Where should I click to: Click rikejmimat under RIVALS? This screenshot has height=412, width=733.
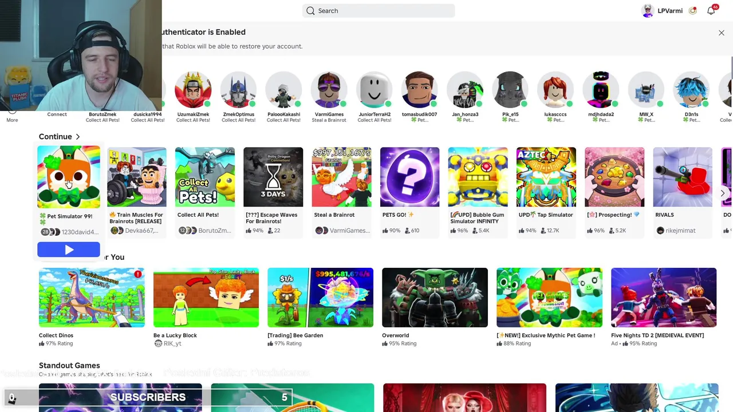coord(680,231)
